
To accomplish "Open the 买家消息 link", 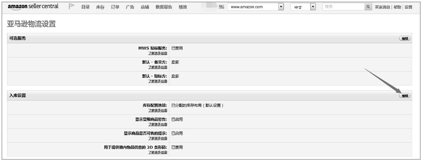I will pyautogui.click(x=382, y=7).
